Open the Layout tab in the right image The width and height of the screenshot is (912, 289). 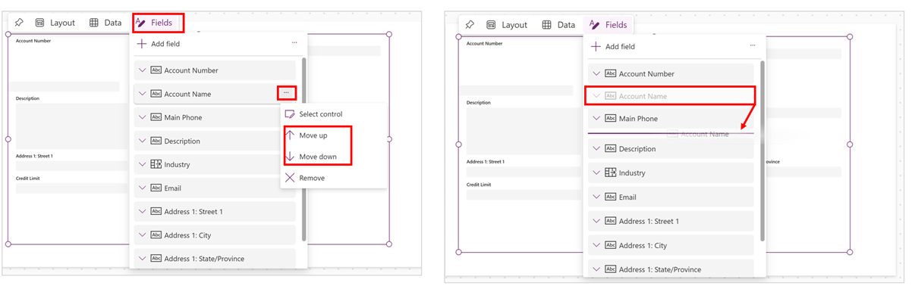pyautogui.click(x=507, y=25)
